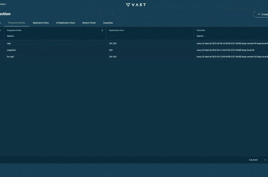Screen dimensions: 268x177
Task: Select the frs-repl policy row prefix
Action: click(10, 57)
